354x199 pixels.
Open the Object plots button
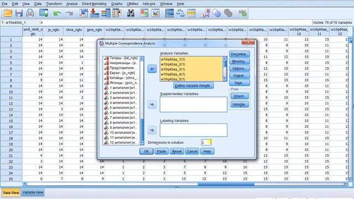pyautogui.click(x=240, y=96)
